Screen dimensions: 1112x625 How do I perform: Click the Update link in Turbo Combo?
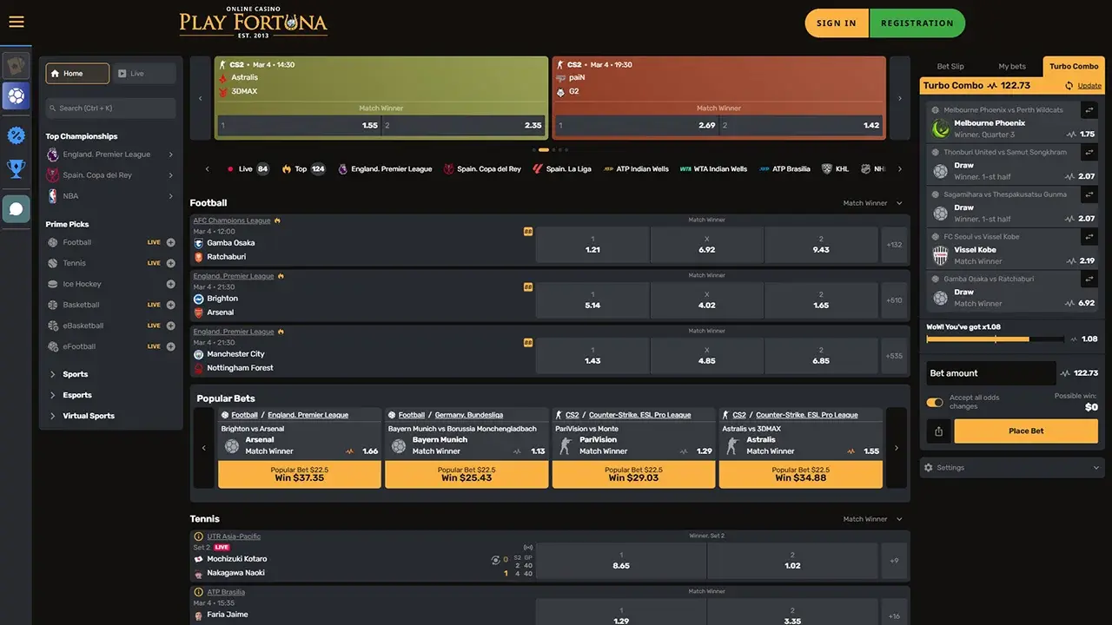pyautogui.click(x=1089, y=86)
